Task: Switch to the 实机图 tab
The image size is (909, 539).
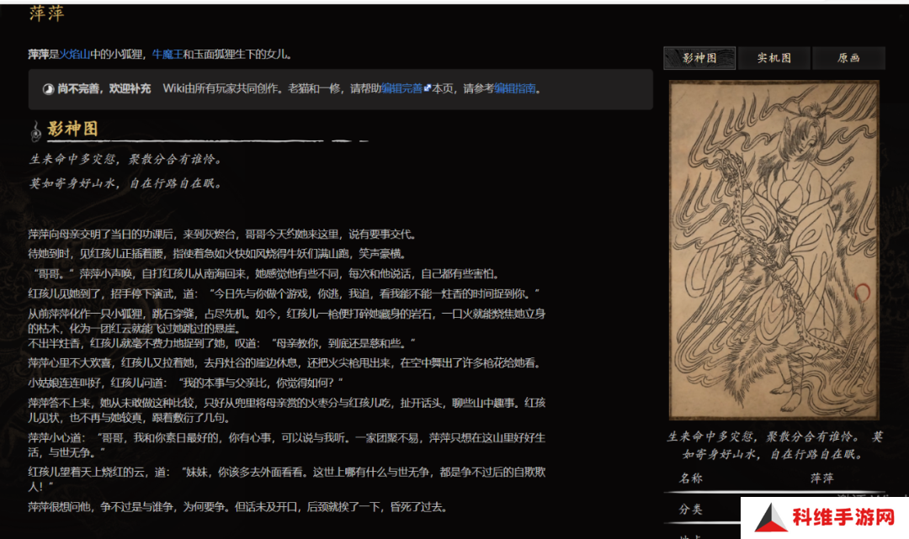Action: (x=774, y=58)
